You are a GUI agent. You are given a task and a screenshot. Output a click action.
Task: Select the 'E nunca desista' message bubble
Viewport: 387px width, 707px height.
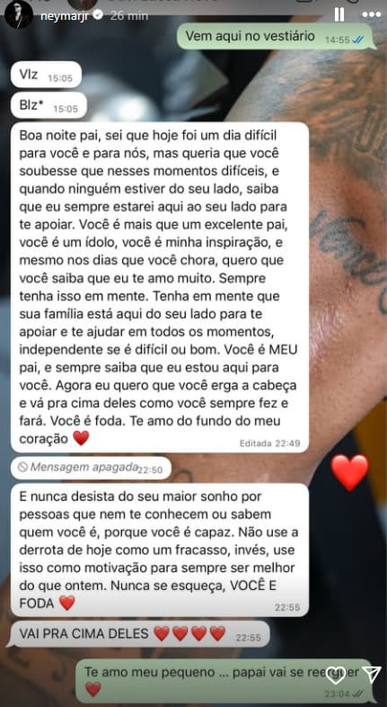(x=160, y=550)
